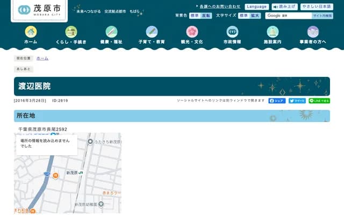The image size is (344, 215).
Task: Share the page via Facebook シェア button
Action: pos(277,101)
